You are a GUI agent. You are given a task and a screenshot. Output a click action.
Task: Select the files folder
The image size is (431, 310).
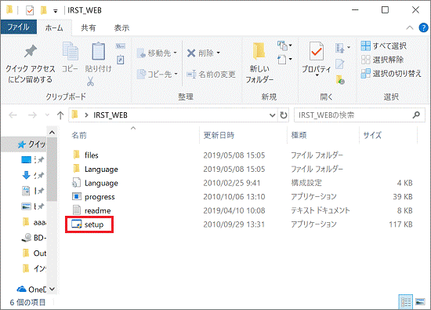[x=91, y=155]
